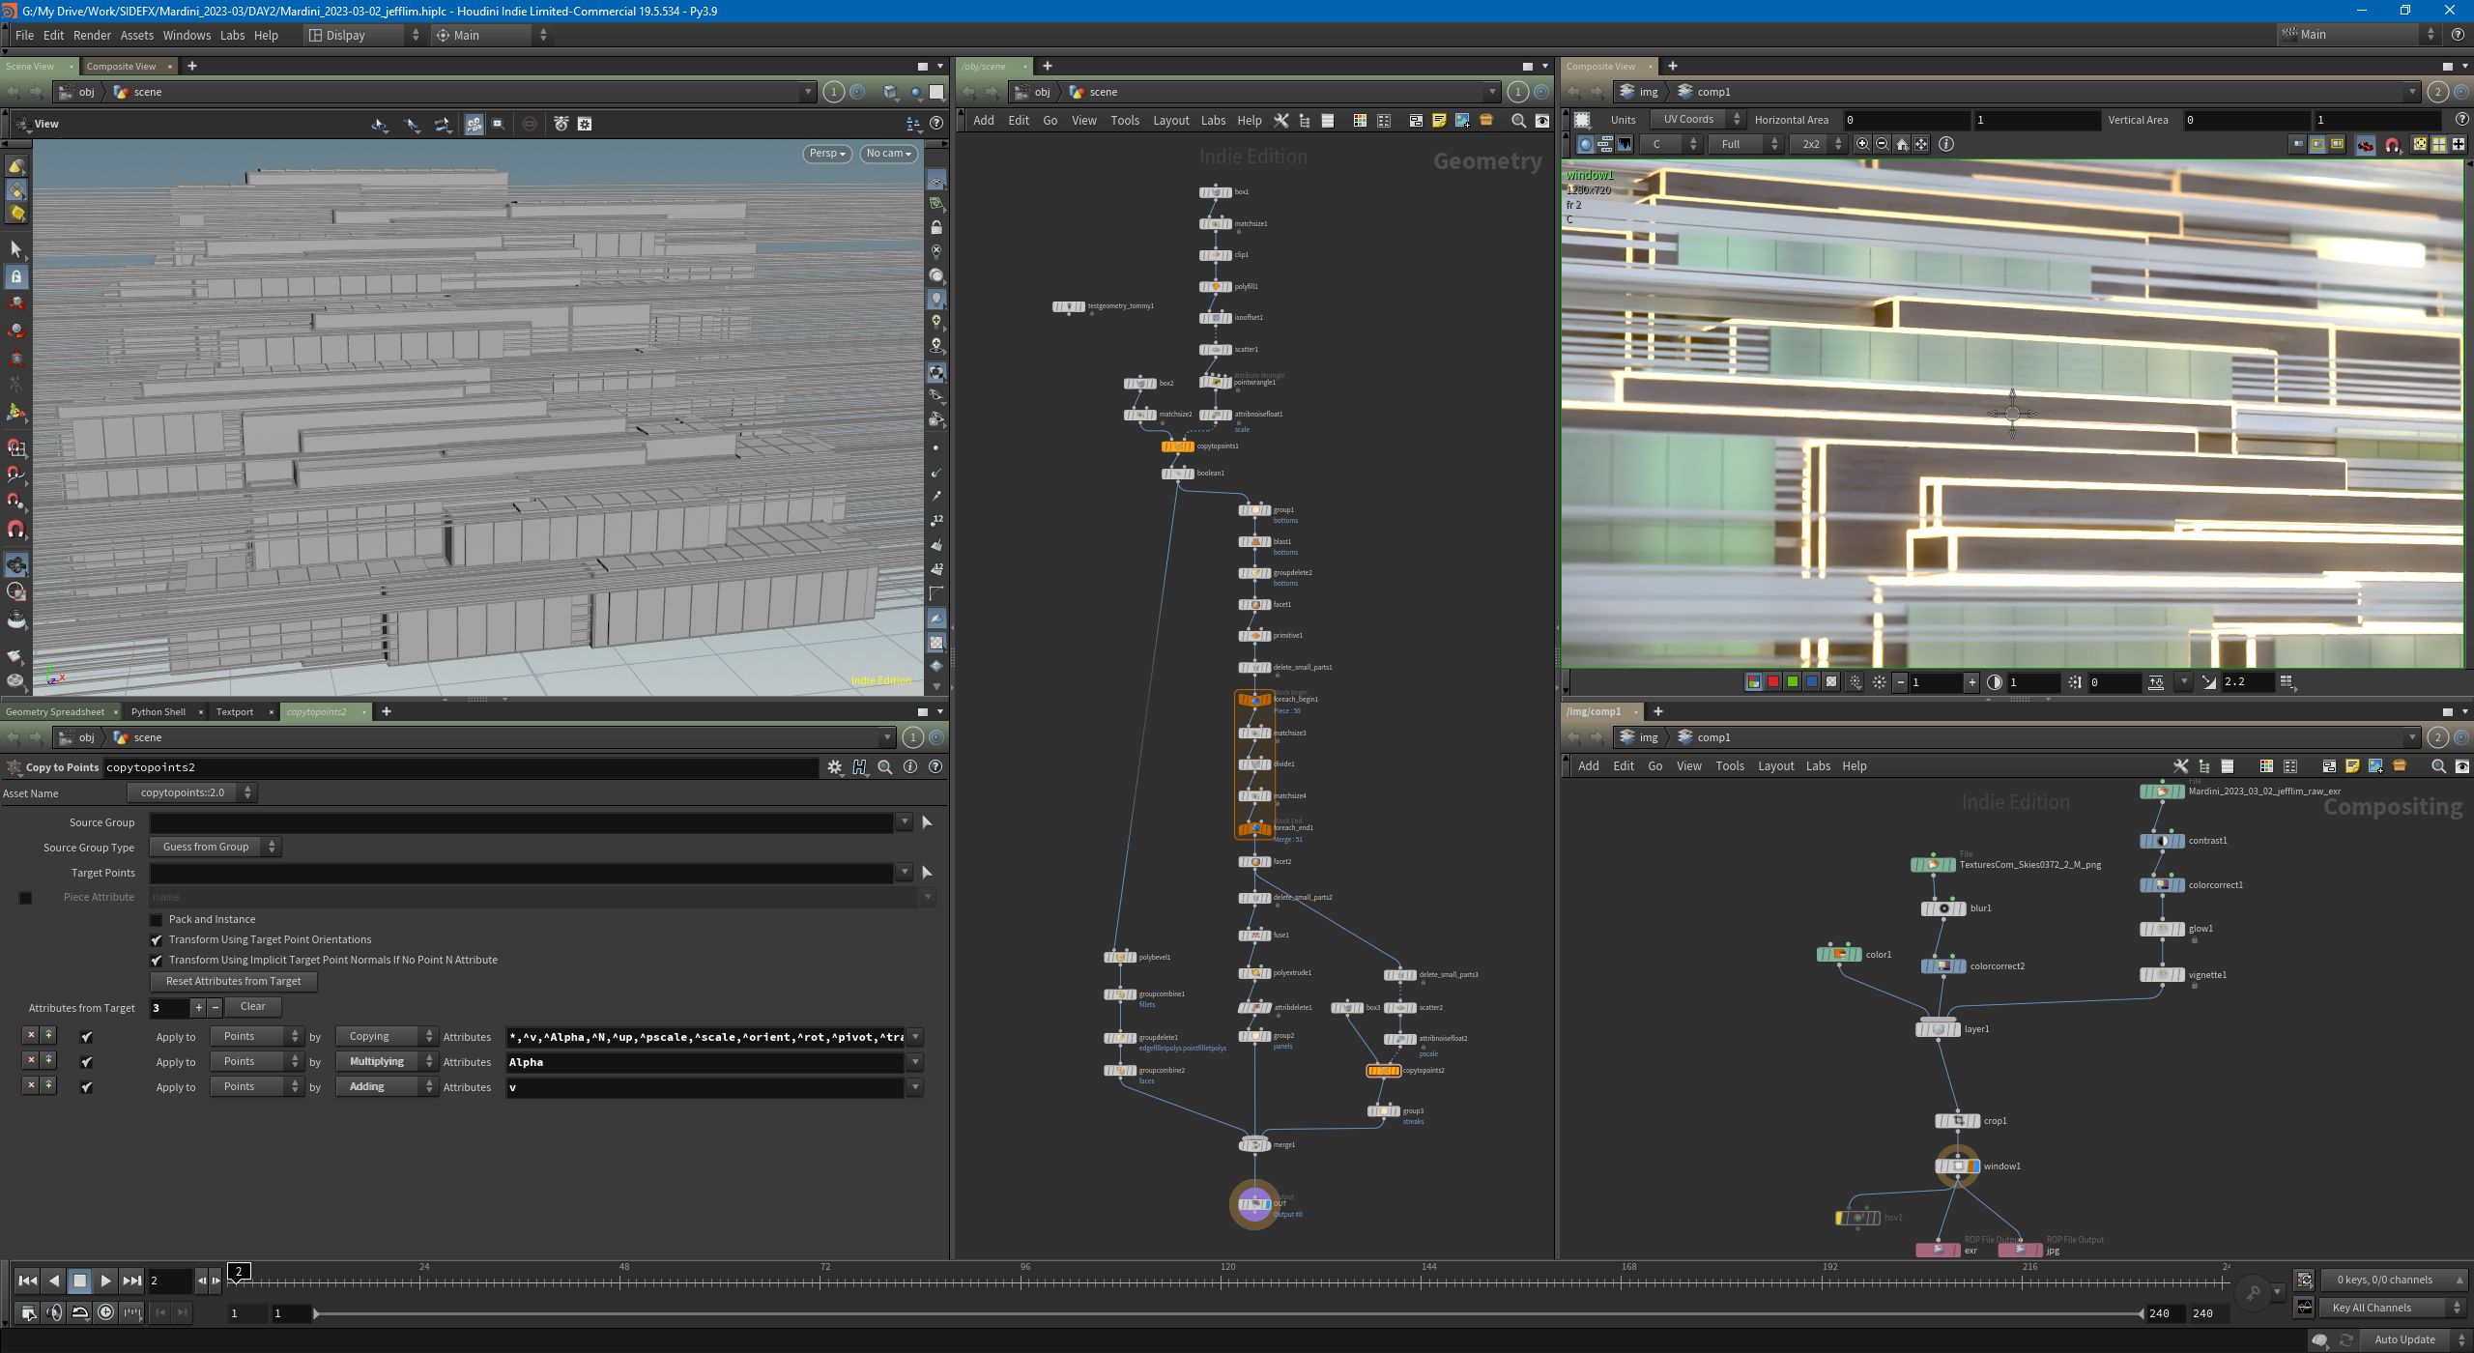The image size is (2474, 1353).
Task: Open Tools menu in the scene network editor
Action: point(1125,121)
